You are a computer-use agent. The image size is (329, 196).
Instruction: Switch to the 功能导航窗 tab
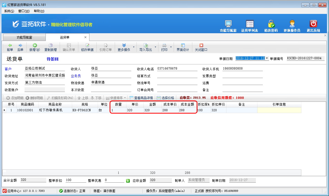24,37
